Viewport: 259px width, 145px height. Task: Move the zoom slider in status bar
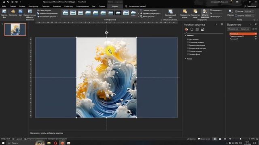(x=240, y=139)
